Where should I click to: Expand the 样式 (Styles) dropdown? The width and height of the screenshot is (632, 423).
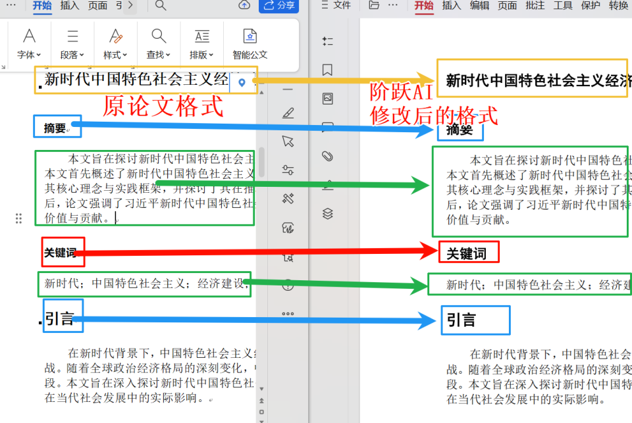click(x=115, y=55)
